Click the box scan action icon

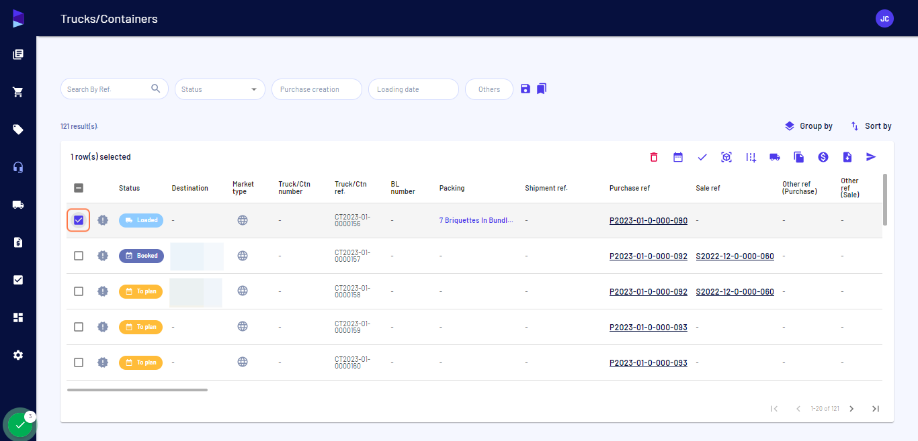[726, 157]
